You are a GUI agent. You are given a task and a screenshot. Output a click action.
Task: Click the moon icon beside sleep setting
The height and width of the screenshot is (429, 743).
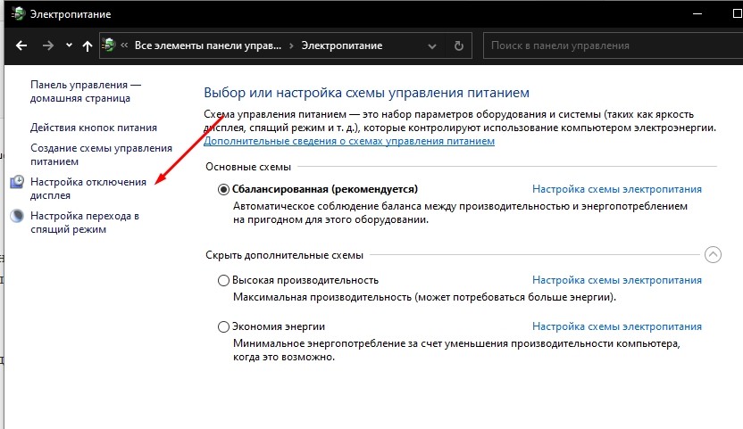click(17, 216)
